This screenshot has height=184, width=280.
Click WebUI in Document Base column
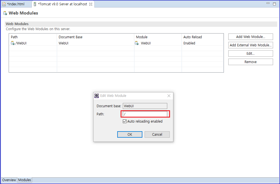pyautogui.click(x=64, y=43)
